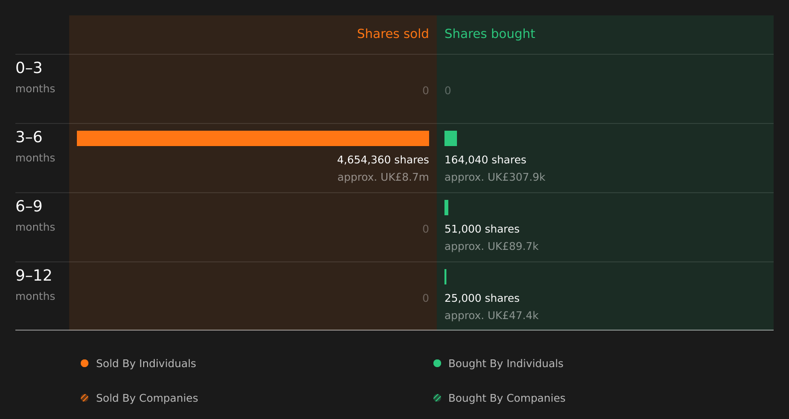This screenshot has width=789, height=419.
Task: Click the approx. UK£89.7k value
Action: click(492, 246)
